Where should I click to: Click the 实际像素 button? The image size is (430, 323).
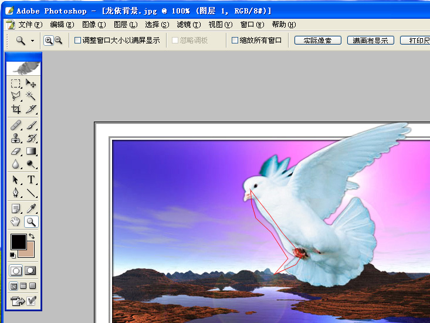pos(318,41)
